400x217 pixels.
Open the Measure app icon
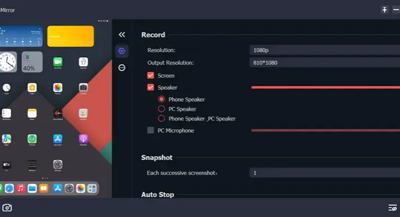tap(32, 164)
